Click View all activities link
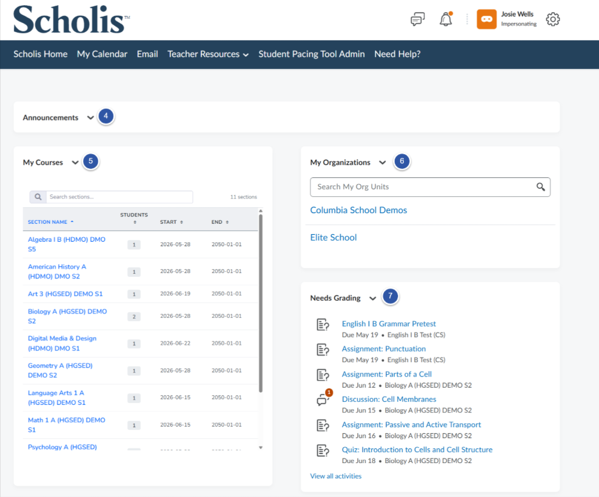 [335, 476]
